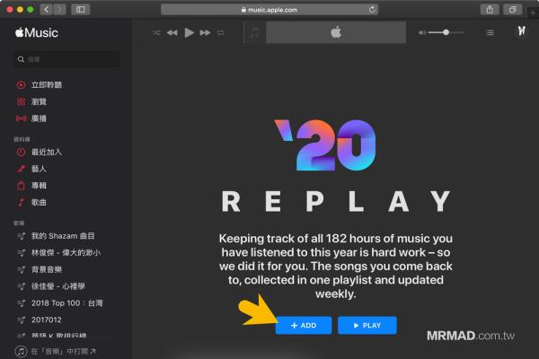Open 瀏覽 Browse section

(31, 101)
